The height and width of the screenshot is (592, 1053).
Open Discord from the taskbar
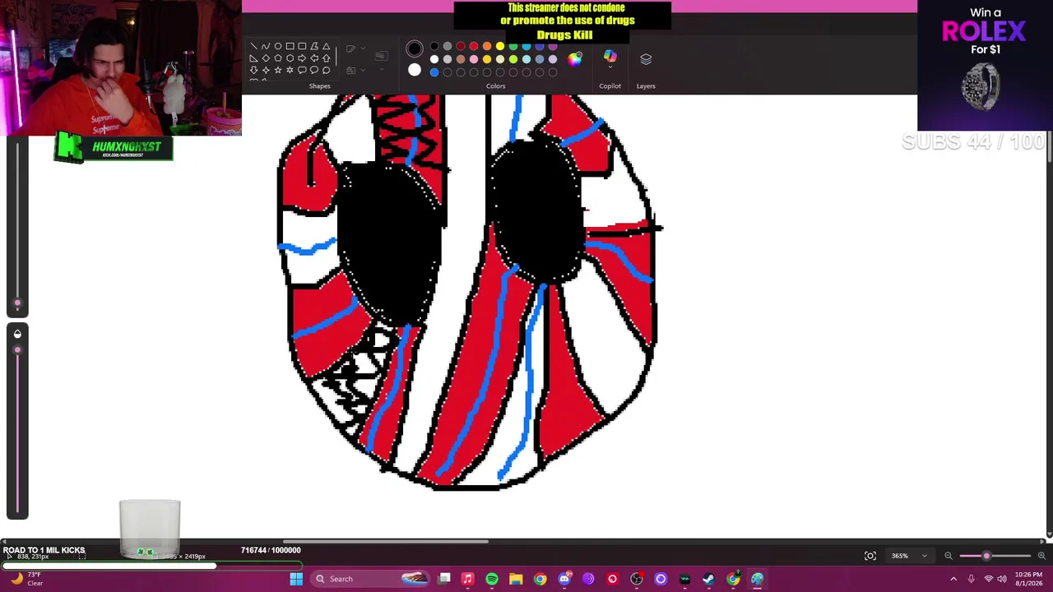click(x=564, y=579)
